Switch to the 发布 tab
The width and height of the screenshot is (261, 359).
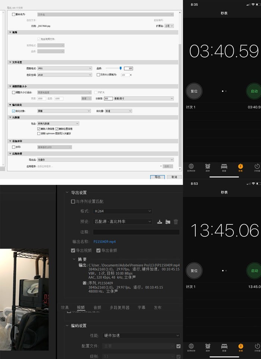157,308
